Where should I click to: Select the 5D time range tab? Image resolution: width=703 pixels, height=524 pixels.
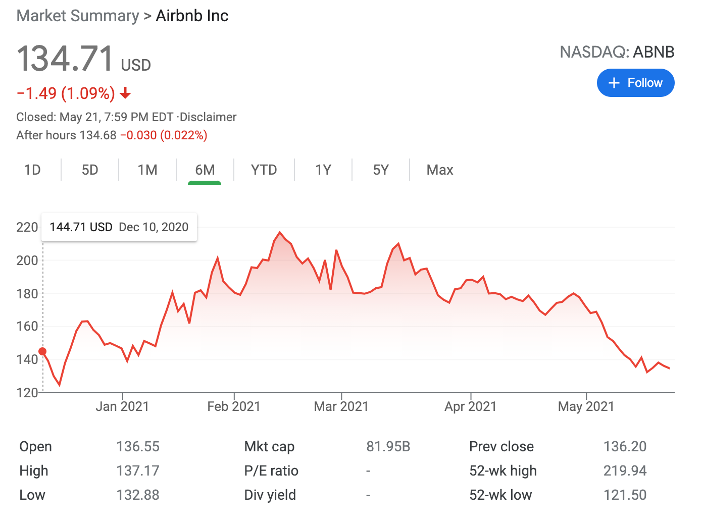coord(90,170)
